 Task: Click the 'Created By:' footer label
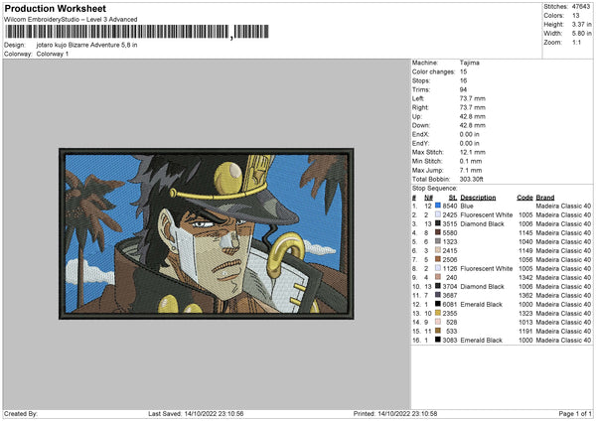point(21,413)
